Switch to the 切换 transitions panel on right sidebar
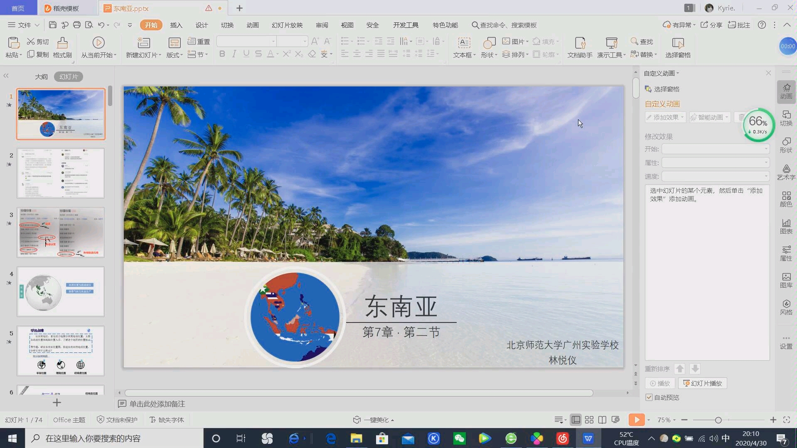 786,119
